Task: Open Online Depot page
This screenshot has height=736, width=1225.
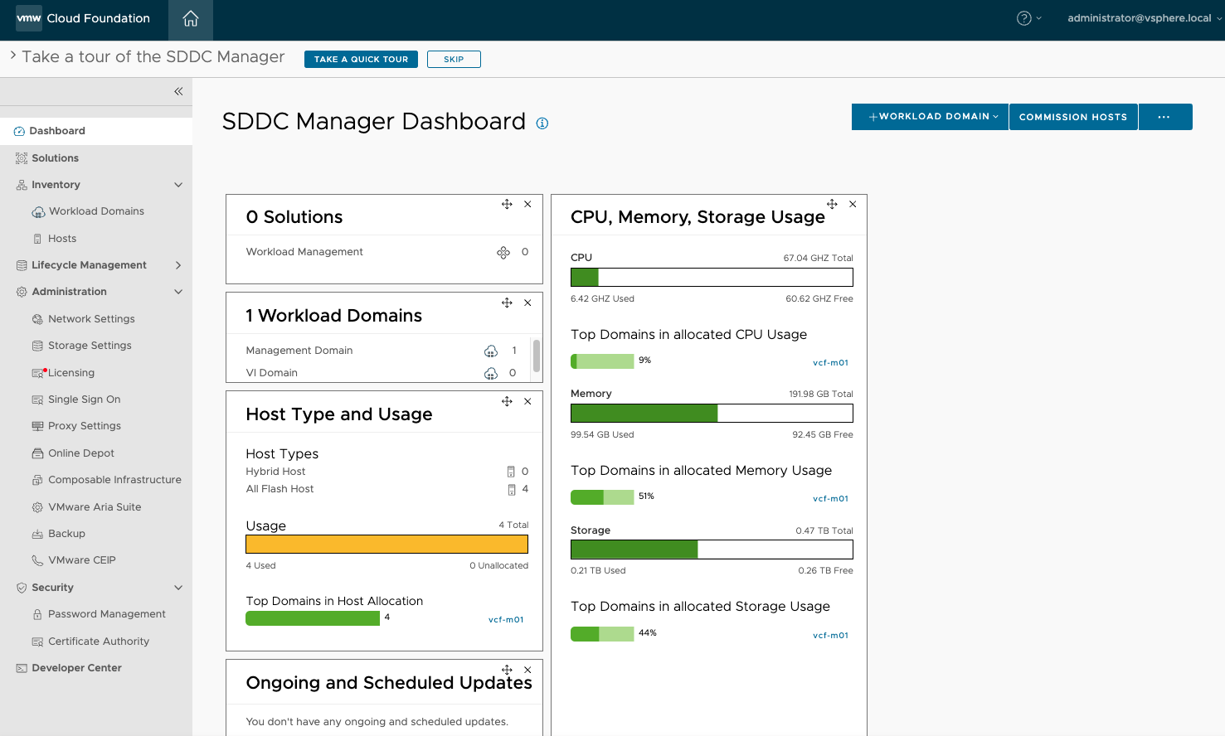Action: (x=81, y=453)
